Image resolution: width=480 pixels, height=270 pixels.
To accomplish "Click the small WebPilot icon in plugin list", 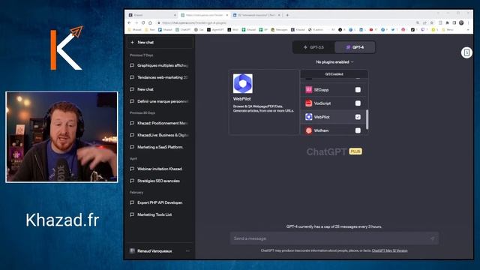I will [x=308, y=117].
